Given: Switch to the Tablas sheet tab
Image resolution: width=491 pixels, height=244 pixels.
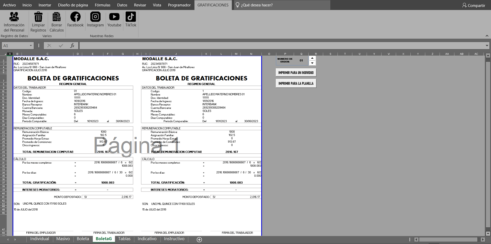Looking at the screenshot, I should coord(124,239).
